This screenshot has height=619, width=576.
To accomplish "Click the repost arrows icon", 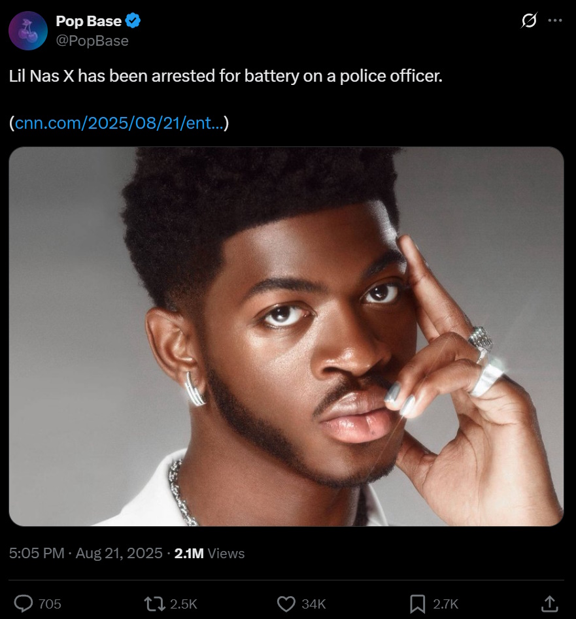I will [154, 604].
